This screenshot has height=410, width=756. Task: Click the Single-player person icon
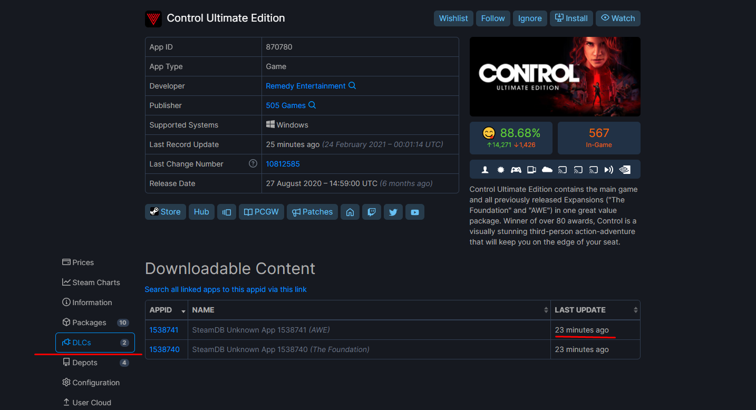tap(485, 170)
